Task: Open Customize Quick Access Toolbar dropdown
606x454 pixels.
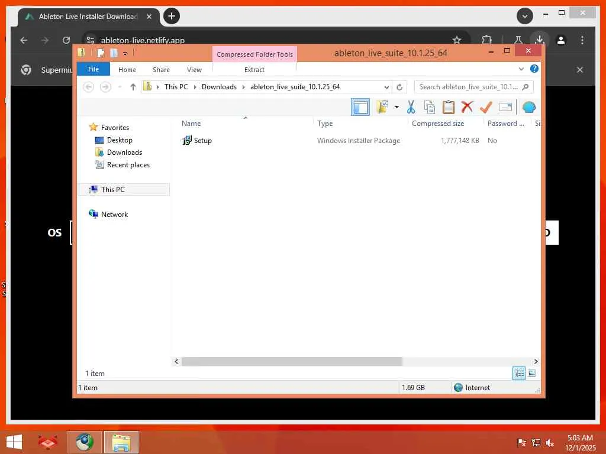Action: (x=125, y=54)
